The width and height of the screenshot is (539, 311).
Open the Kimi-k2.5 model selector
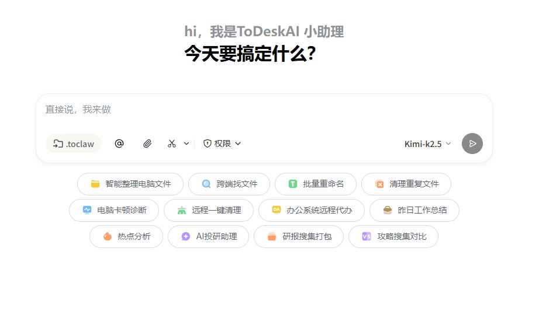pyautogui.click(x=427, y=144)
